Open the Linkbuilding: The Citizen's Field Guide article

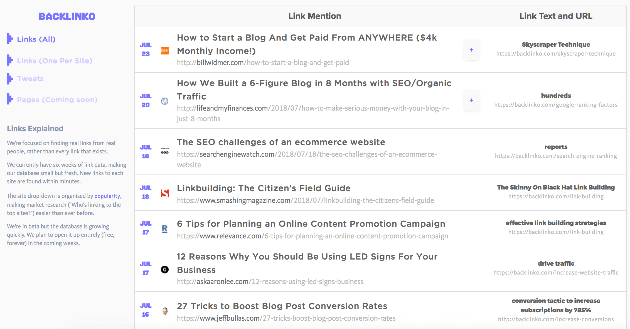(264, 188)
